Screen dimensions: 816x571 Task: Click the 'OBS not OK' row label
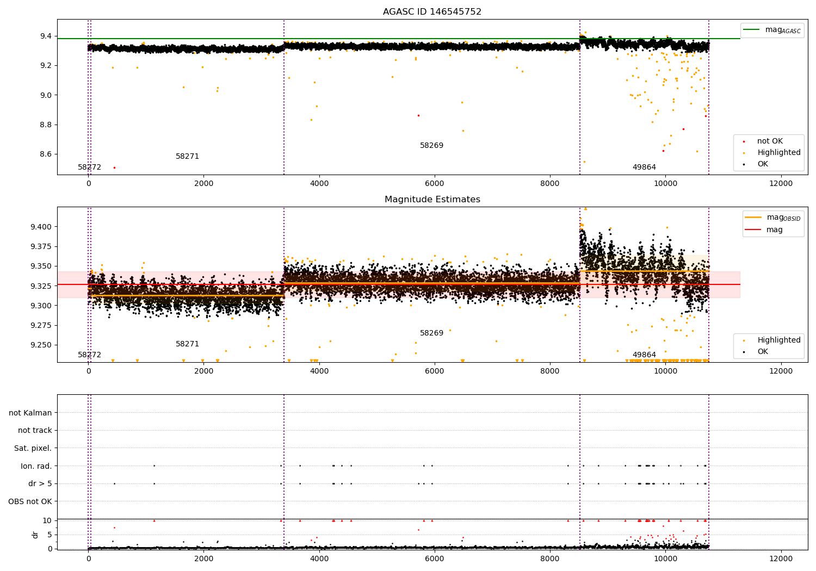tap(30, 502)
